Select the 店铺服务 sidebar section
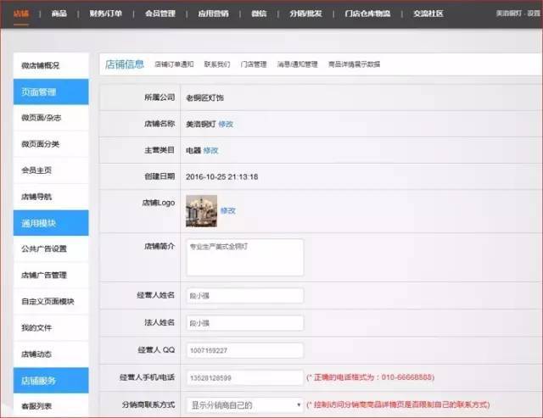 pyautogui.click(x=51, y=381)
